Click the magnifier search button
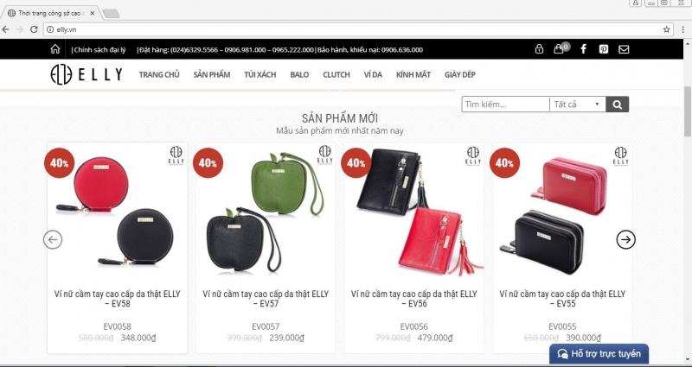The height and width of the screenshot is (367, 692). click(617, 104)
